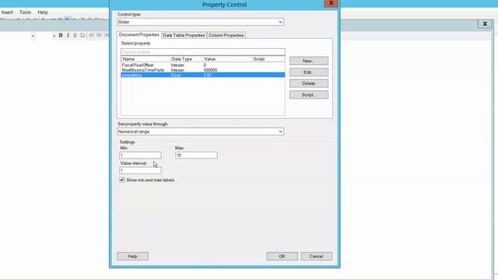Image resolution: width=498 pixels, height=280 pixels.
Task: Open Set property value through dropdown
Action: 201,131
